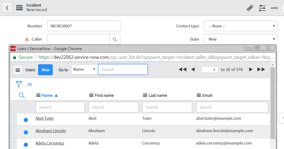Click email abraham.lincoln@example.com

point(224,131)
